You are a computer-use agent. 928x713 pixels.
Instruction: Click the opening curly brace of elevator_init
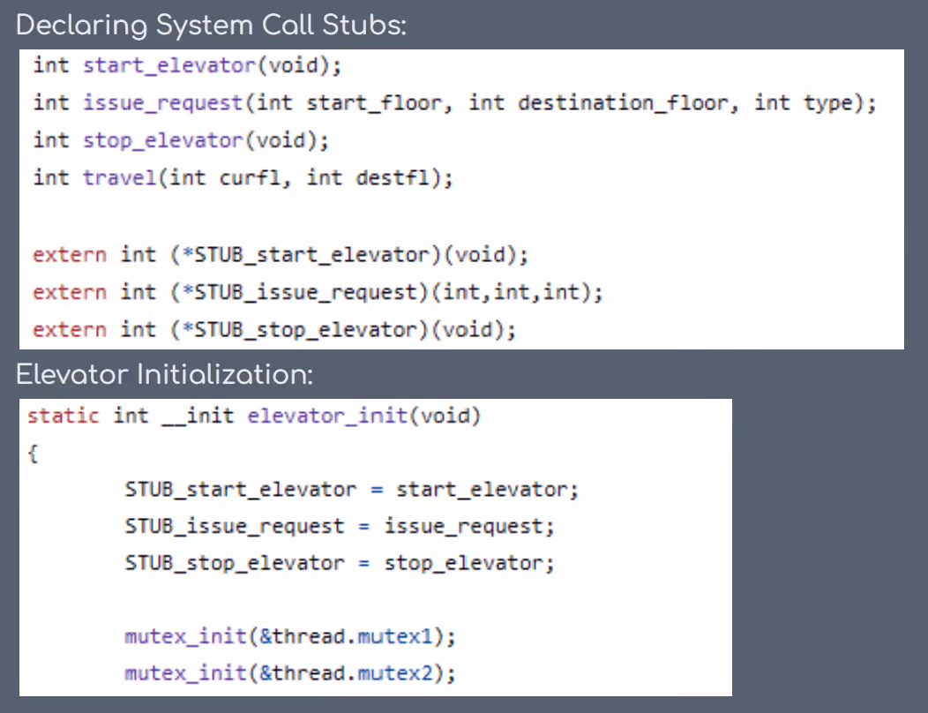coord(33,454)
